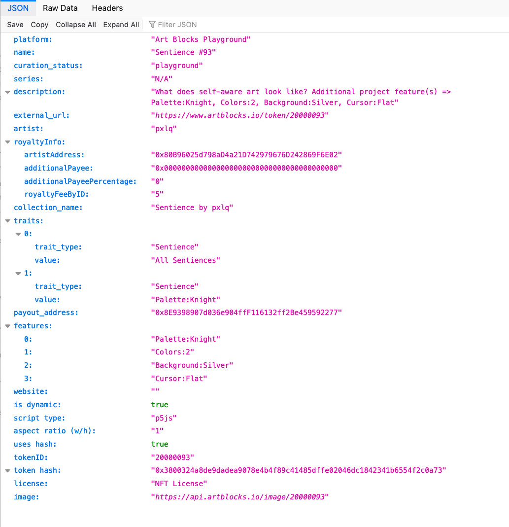Select the token hash value
Viewport: 509px width, 527px height.
(298, 470)
